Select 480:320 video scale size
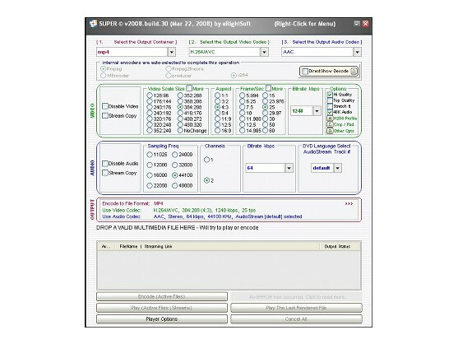The height and width of the screenshot is (344, 458). tap(180, 125)
